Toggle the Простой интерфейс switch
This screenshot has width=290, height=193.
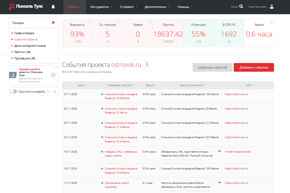click(x=14, y=92)
